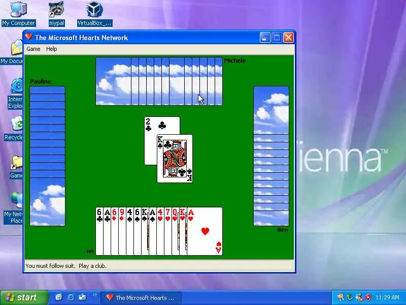Open the Help menu
This screenshot has width=406, height=305.
52,49
